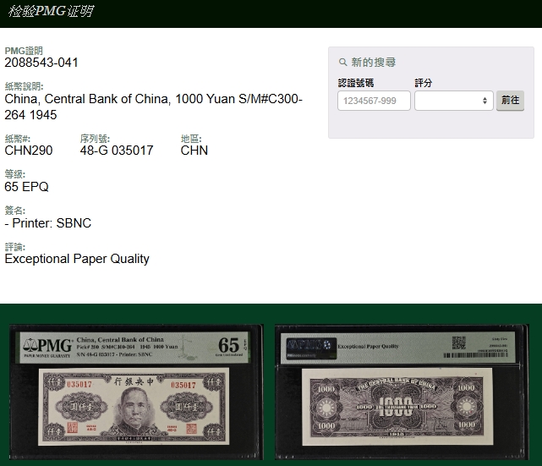Viewport: 542px width, 466px height.
Task: Open the banknote front image thumbnail
Action: point(136,392)
